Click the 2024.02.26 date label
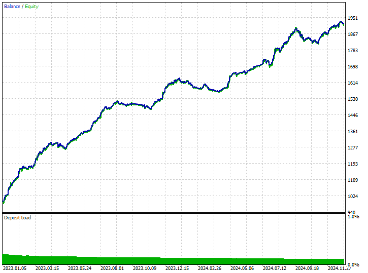Screen dimensions: 368x273 point(210,268)
